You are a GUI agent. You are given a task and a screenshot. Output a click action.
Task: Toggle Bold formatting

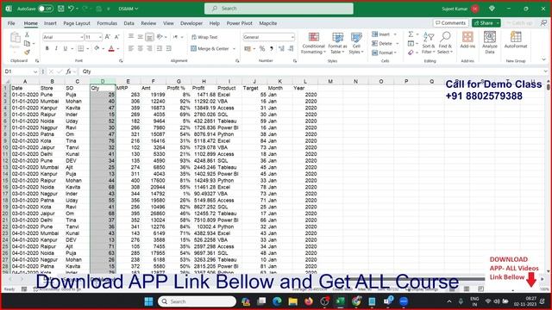pyautogui.click(x=47, y=48)
